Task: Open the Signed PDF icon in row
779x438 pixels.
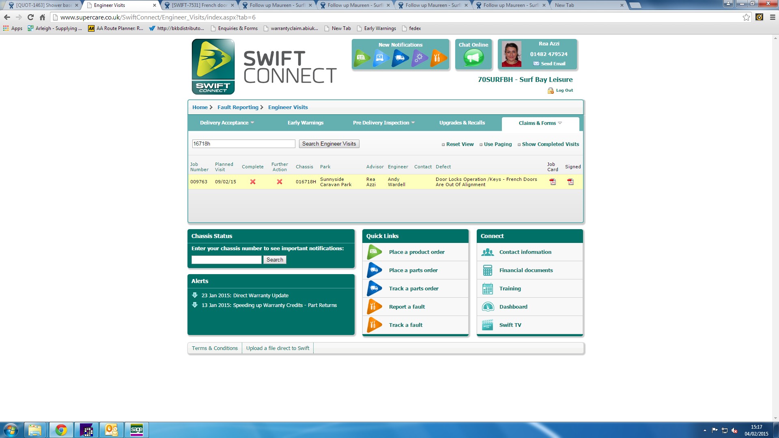Action: [570, 182]
